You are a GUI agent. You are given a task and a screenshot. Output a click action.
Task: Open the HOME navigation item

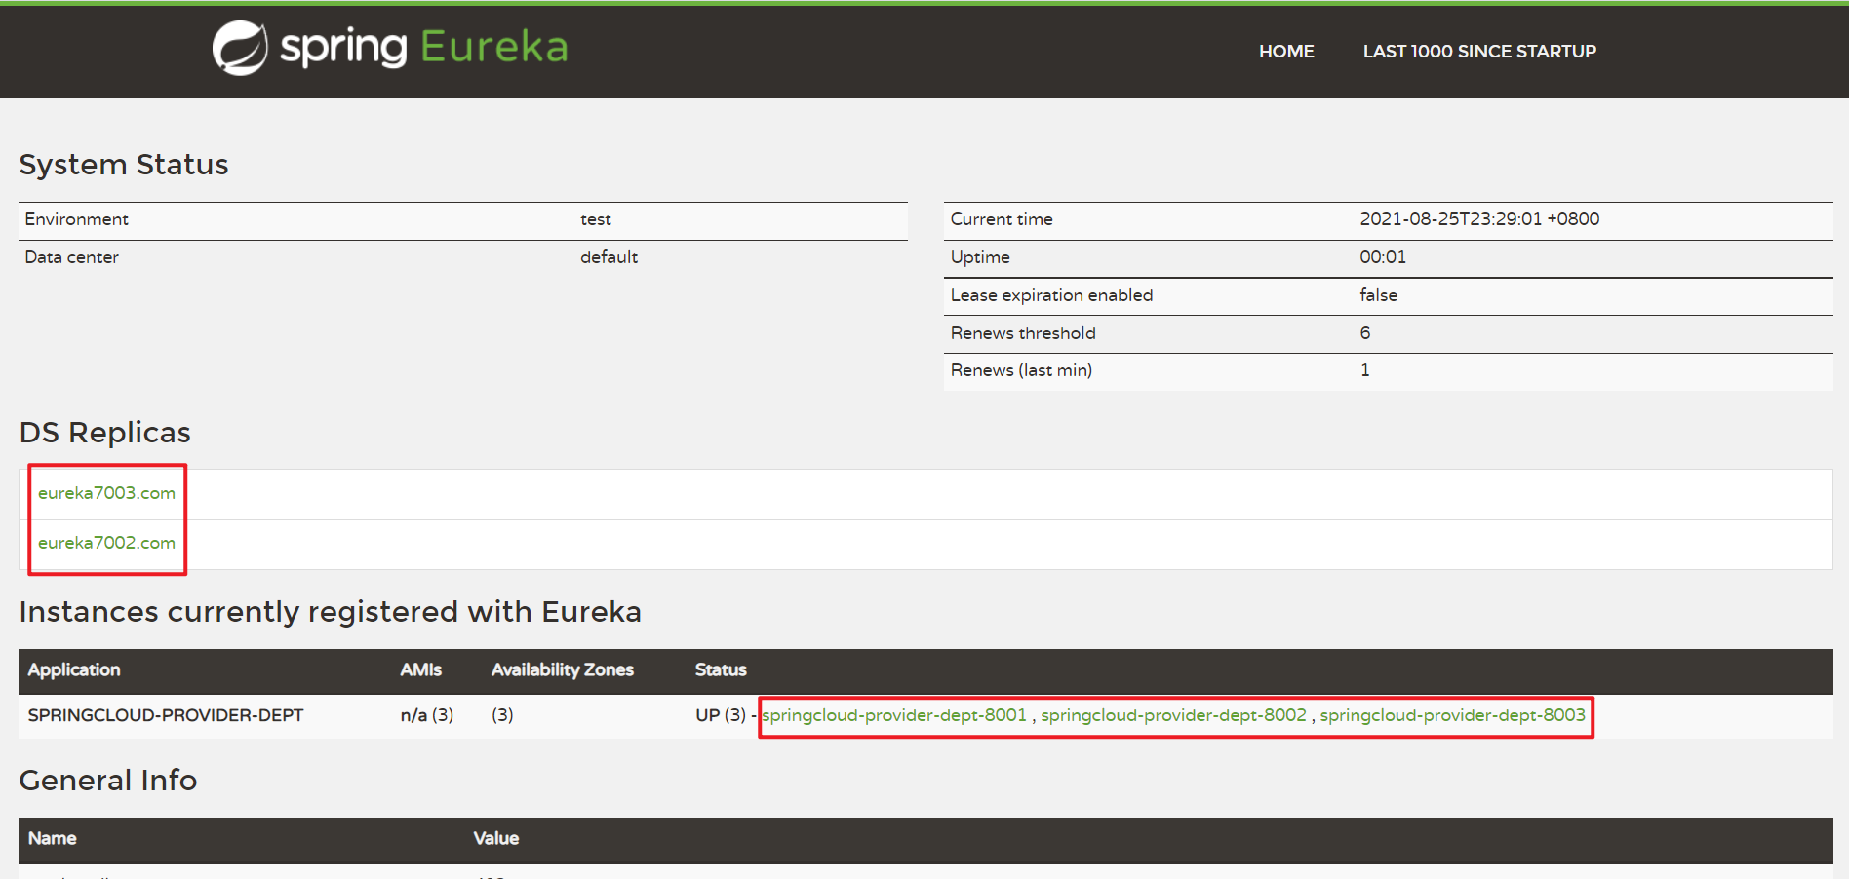point(1286,52)
